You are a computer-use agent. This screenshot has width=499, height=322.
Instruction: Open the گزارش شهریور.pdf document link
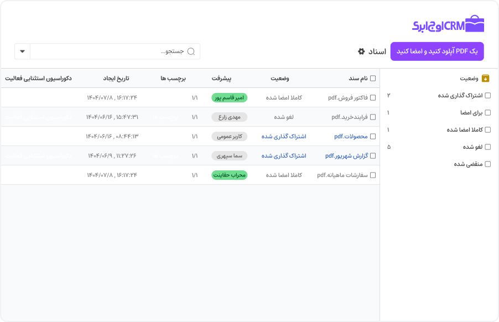[x=346, y=155]
